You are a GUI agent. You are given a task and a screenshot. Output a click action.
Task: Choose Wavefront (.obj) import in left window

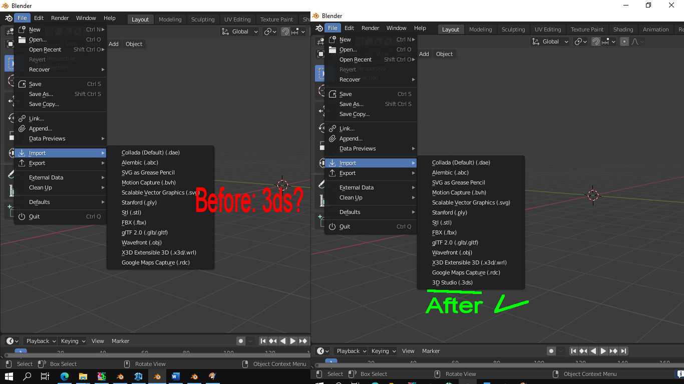point(160,242)
